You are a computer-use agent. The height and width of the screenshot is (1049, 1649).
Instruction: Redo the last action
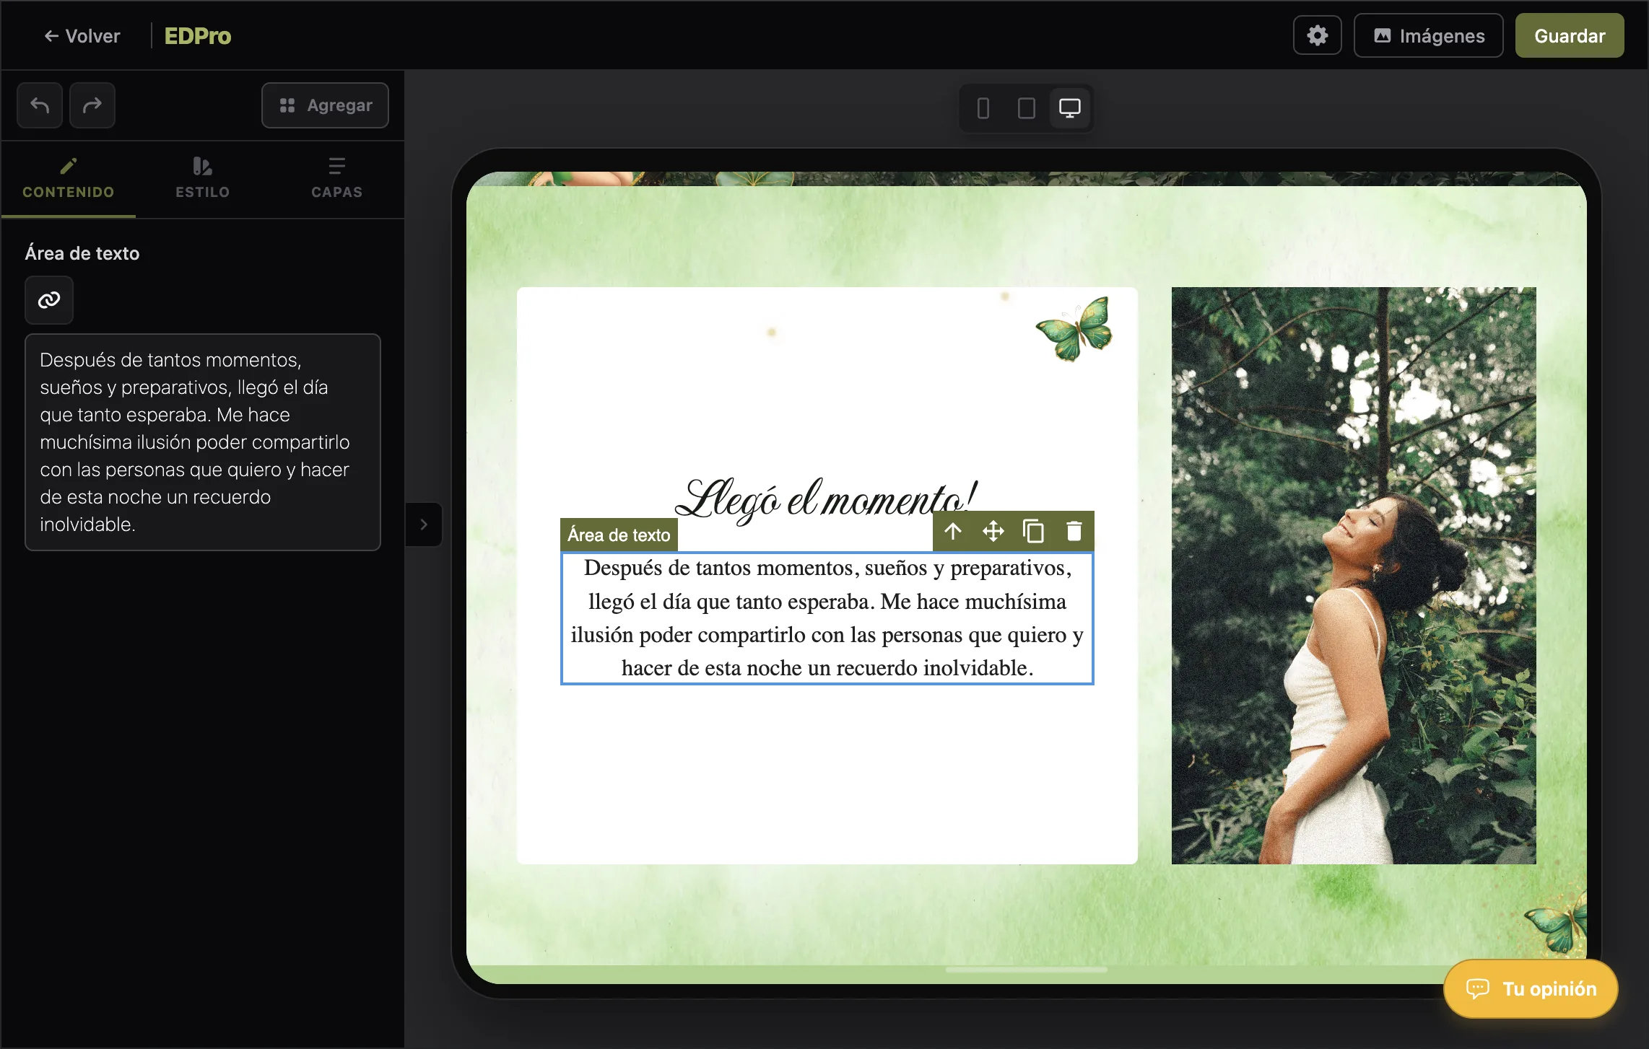(x=92, y=105)
